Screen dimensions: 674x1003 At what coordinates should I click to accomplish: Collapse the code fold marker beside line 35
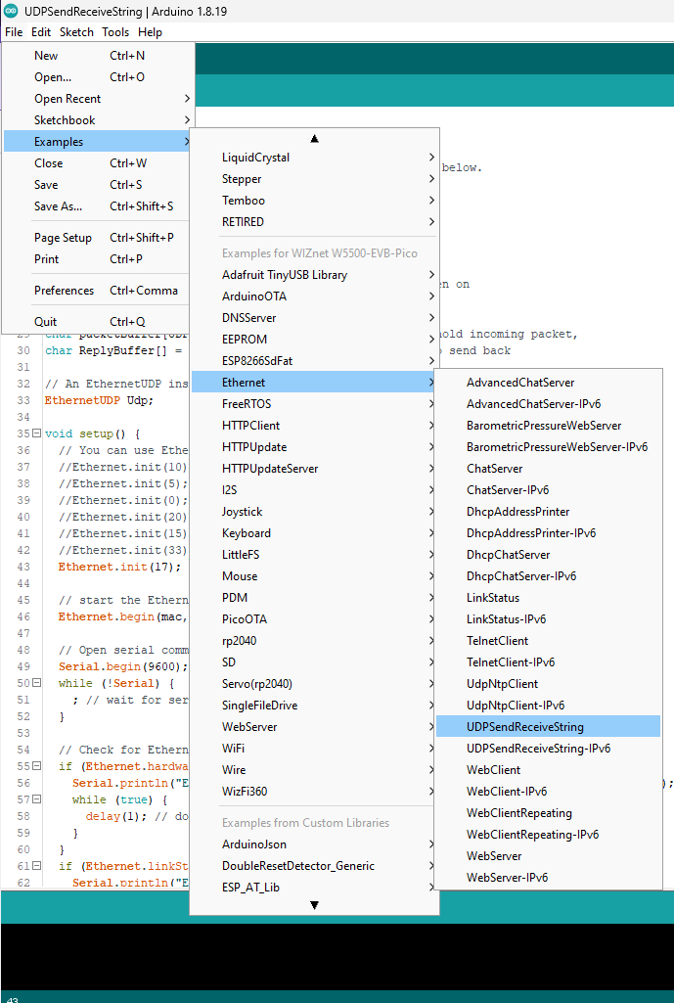[36, 433]
